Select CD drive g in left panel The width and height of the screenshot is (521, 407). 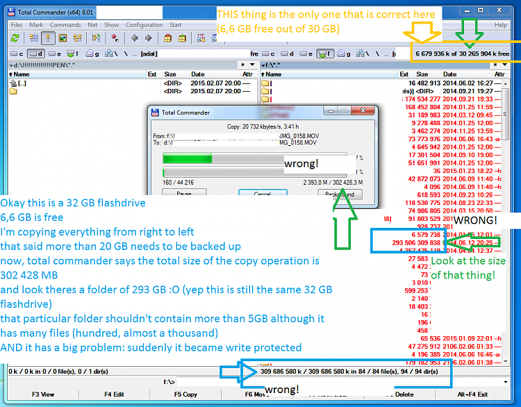(x=92, y=53)
